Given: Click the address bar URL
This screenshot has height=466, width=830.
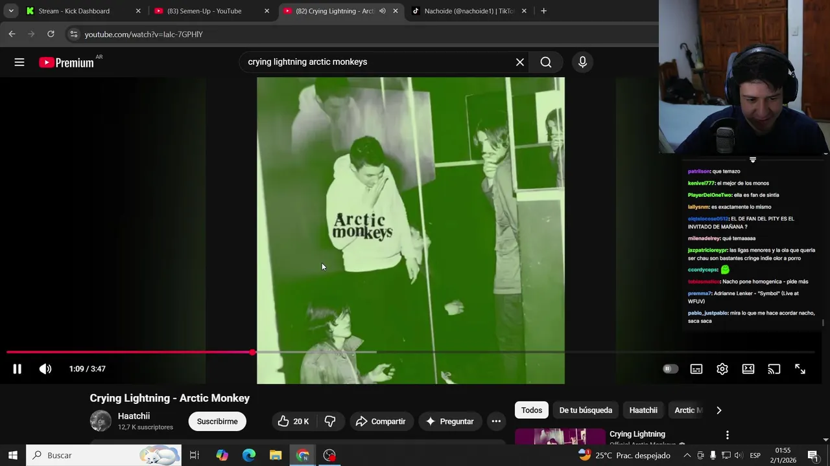Looking at the screenshot, I should [143, 34].
